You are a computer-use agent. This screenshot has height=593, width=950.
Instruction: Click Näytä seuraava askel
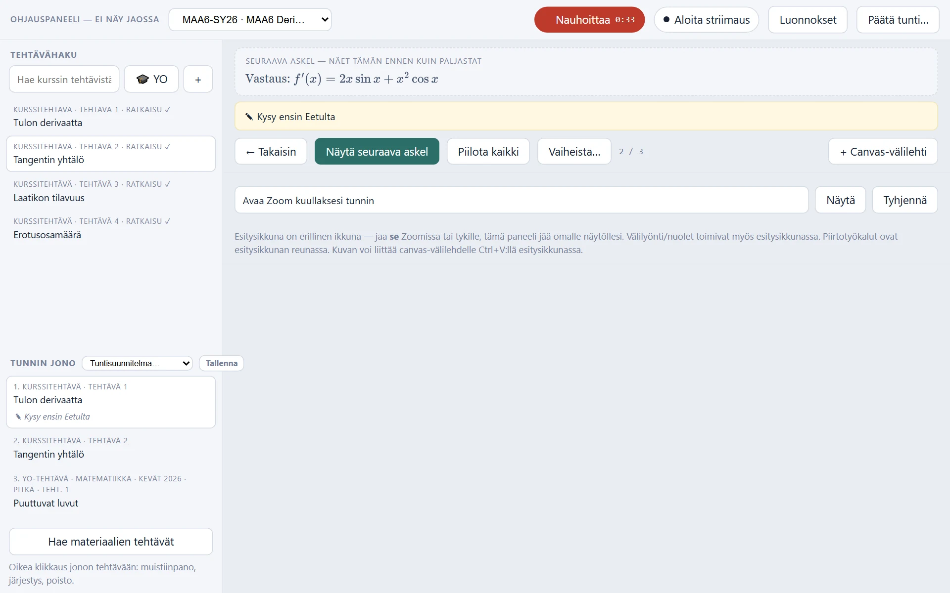tap(377, 151)
